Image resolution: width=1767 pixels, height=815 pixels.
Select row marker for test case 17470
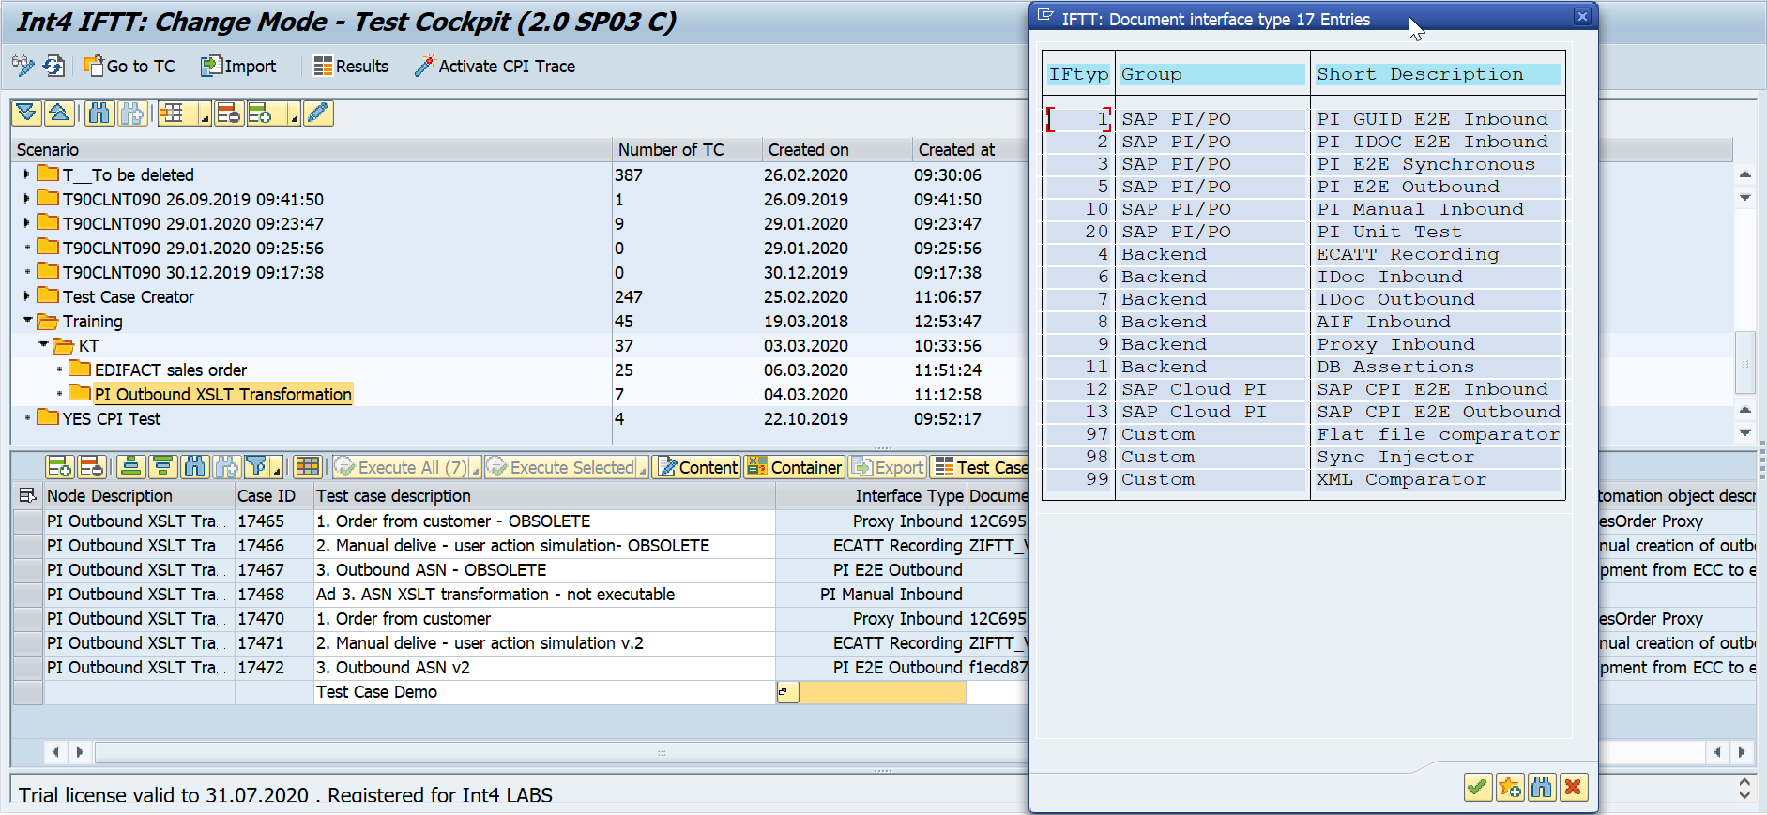27,619
